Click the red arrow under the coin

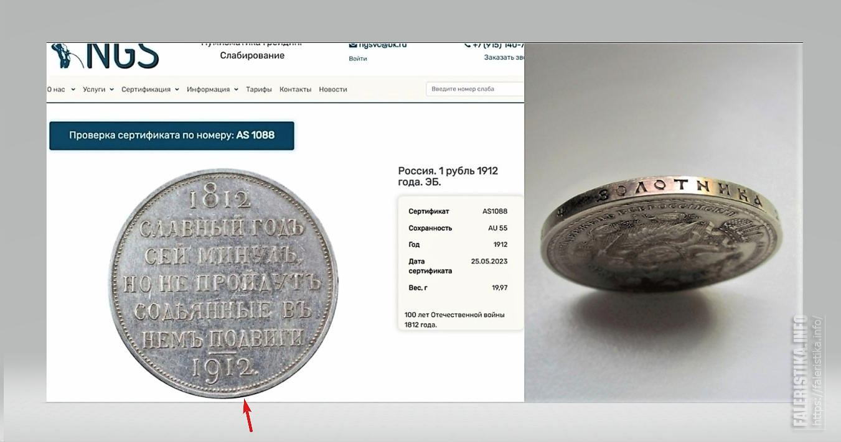click(247, 416)
